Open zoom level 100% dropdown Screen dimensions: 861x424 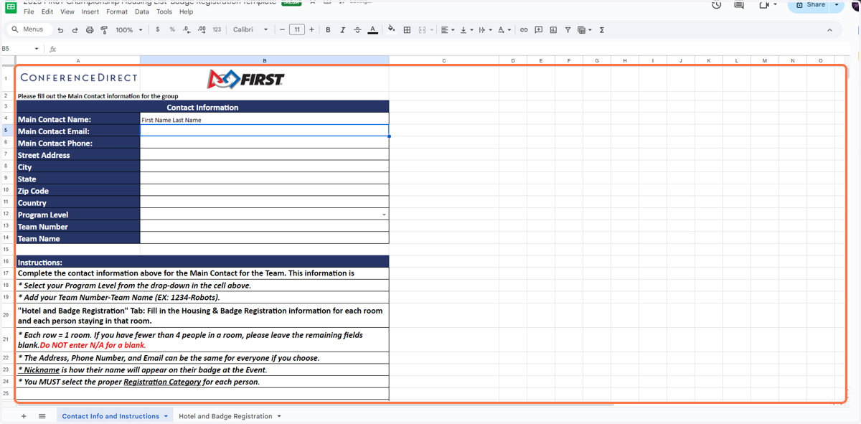[x=129, y=30]
